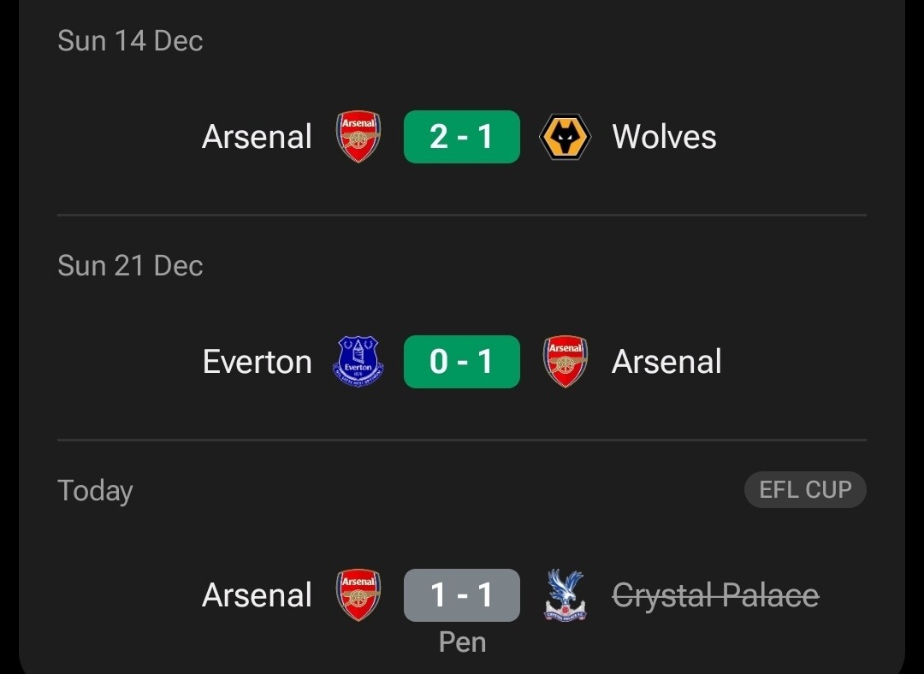The height and width of the screenshot is (674, 924).
Task: Click the Wolves club crest
Action: [x=566, y=137]
